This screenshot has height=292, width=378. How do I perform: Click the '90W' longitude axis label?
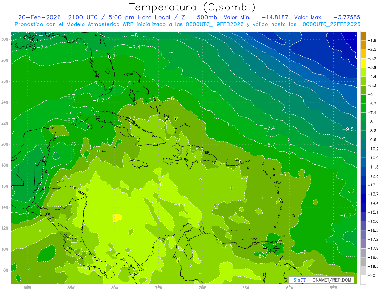click(x=27, y=288)
